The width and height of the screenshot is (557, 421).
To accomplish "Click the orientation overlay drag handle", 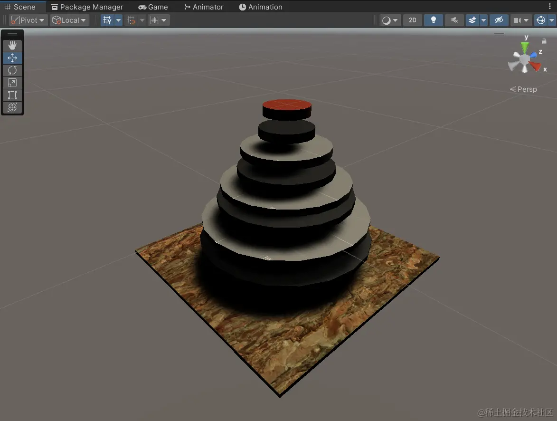I will click(499, 34).
